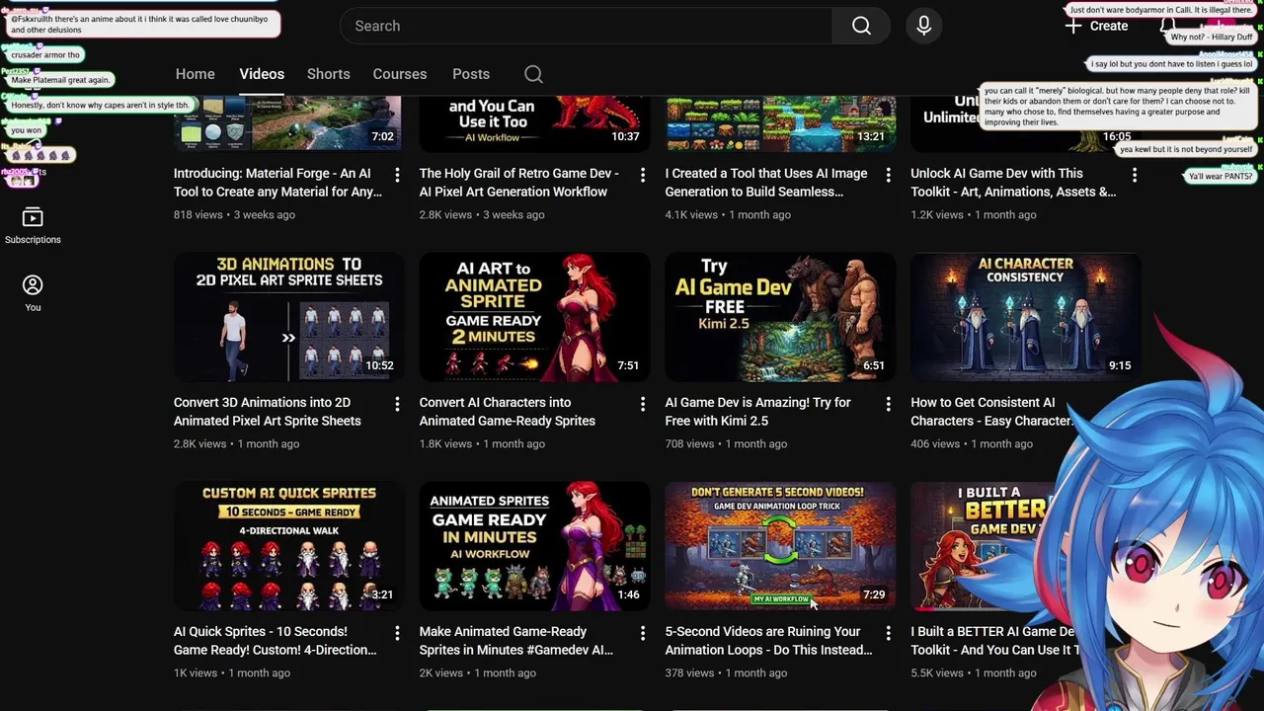Switch to the Home tab
The image size is (1264, 711).
click(x=195, y=74)
